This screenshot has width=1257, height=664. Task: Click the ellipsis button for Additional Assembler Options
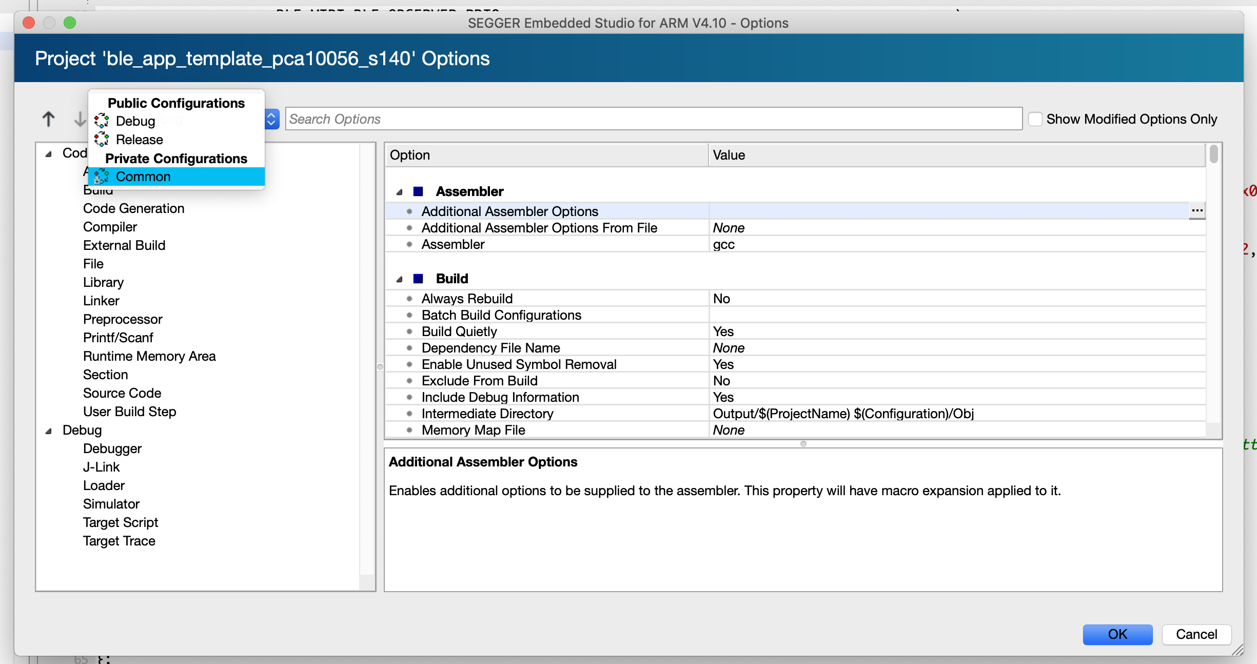coord(1196,211)
